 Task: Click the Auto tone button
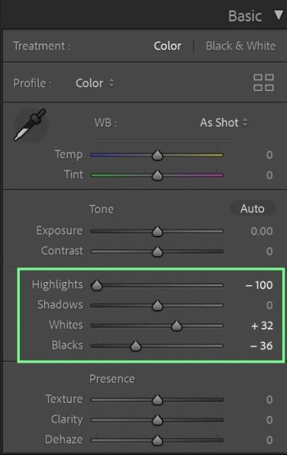point(252,208)
